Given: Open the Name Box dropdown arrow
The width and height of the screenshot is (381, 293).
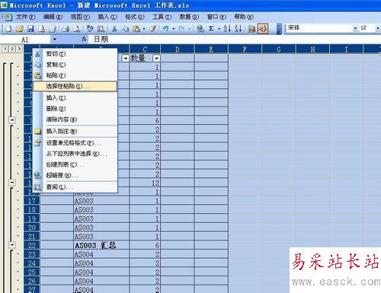Looking at the screenshot, I should pyautogui.click(x=54, y=40).
